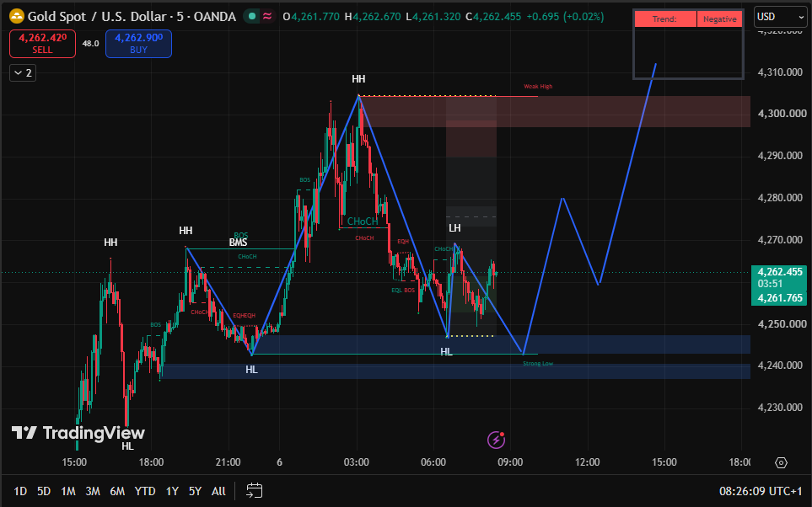This screenshot has height=507, width=812.
Task: Click the LH swing label
Action: [454, 228]
